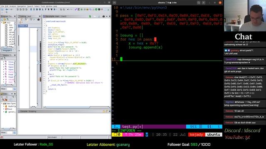Click the undo icon in Ghidra toolbar

[x=68, y=10]
